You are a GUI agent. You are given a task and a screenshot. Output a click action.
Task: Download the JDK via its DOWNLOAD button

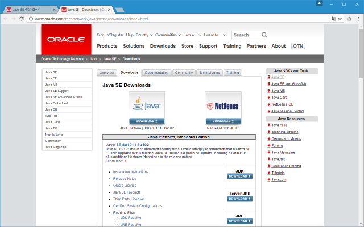click(239, 176)
